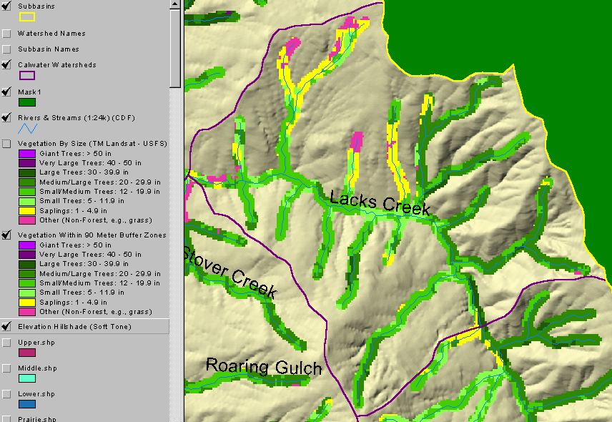Screen dimensions: 612x422
Task: Click Saplings swatch under Vegetation By Size
Action: [27, 211]
